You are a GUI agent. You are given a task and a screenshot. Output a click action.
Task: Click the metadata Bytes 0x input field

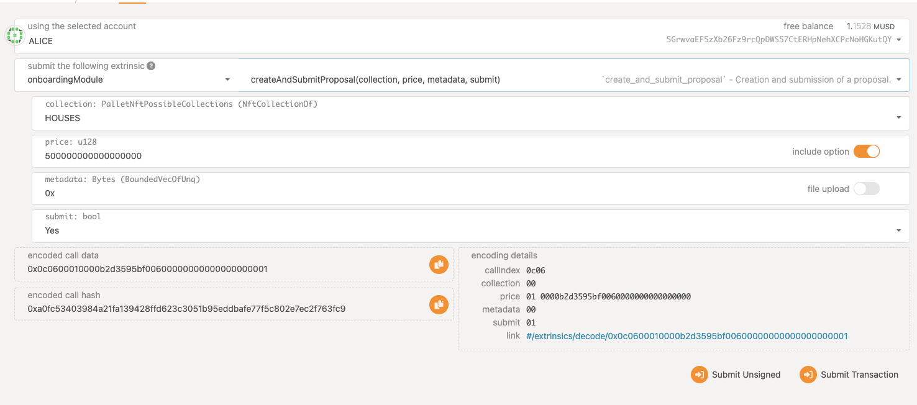(x=249, y=193)
